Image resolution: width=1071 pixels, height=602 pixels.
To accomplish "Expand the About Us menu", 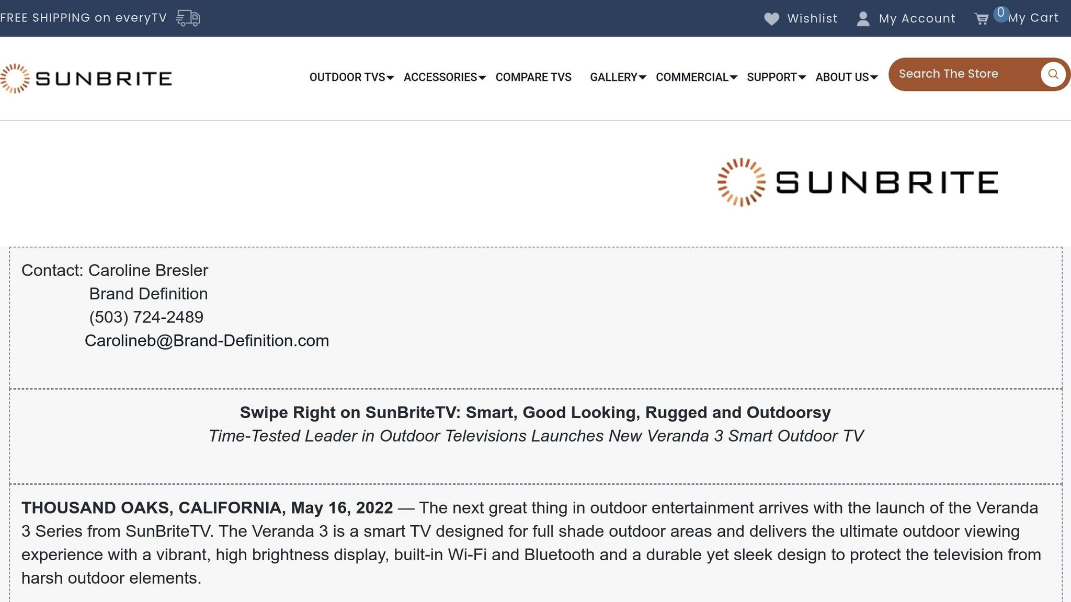I will pyautogui.click(x=846, y=77).
